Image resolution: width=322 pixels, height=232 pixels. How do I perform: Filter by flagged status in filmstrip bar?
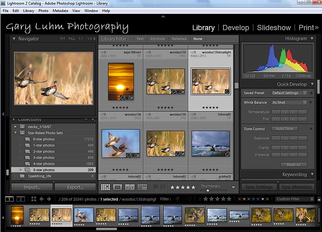pyautogui.click(x=178, y=199)
